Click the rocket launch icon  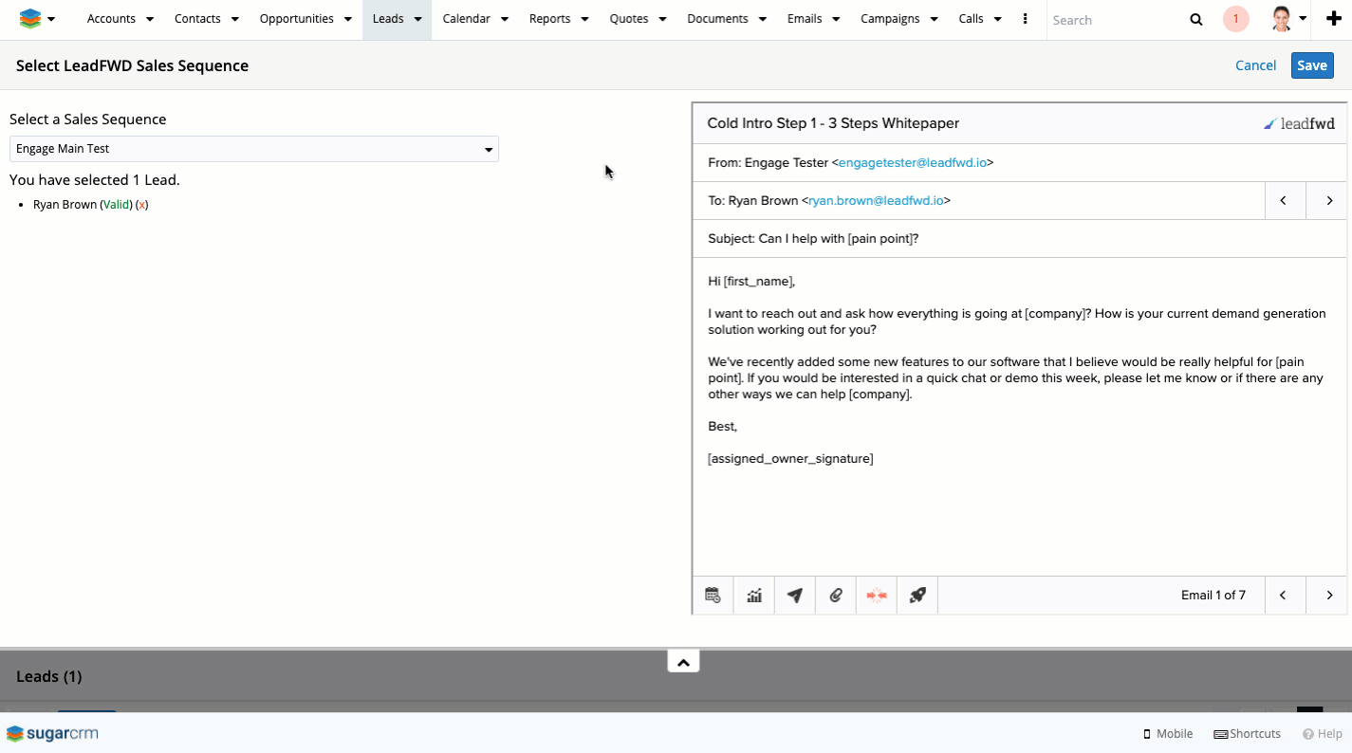(x=917, y=596)
